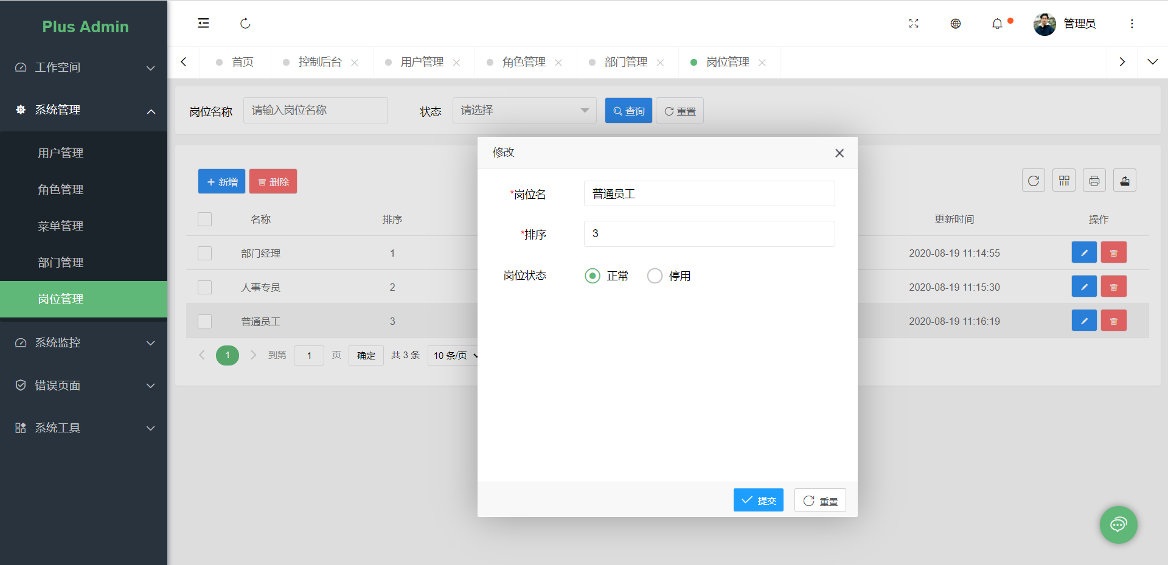Delete the row updated 11:14:55
1168x565 pixels.
[x=1114, y=252]
